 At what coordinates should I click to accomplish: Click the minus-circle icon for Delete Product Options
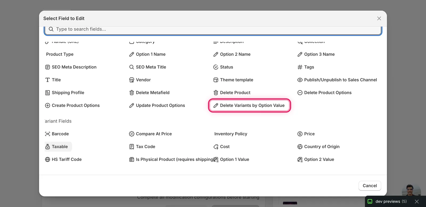(300, 93)
